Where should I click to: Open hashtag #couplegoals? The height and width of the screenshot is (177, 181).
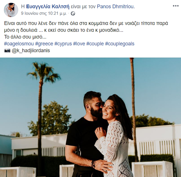point(120,44)
